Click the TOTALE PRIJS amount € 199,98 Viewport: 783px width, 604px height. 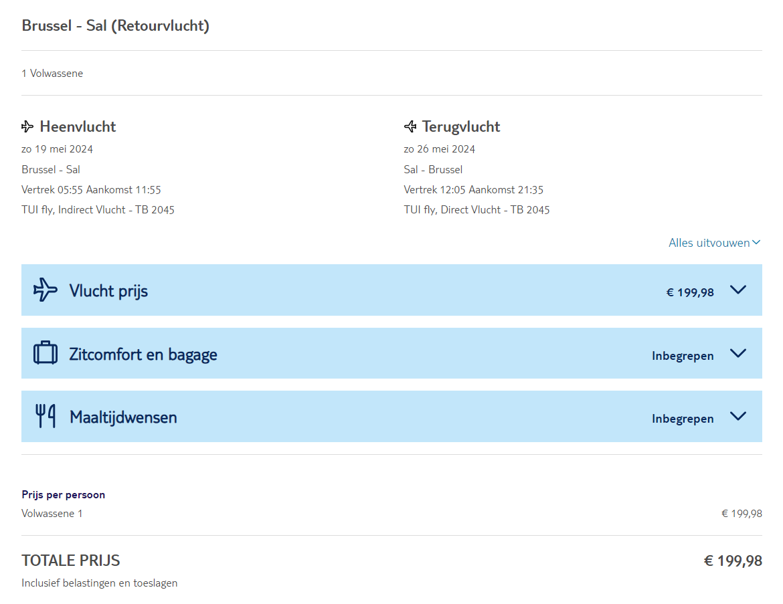point(732,561)
